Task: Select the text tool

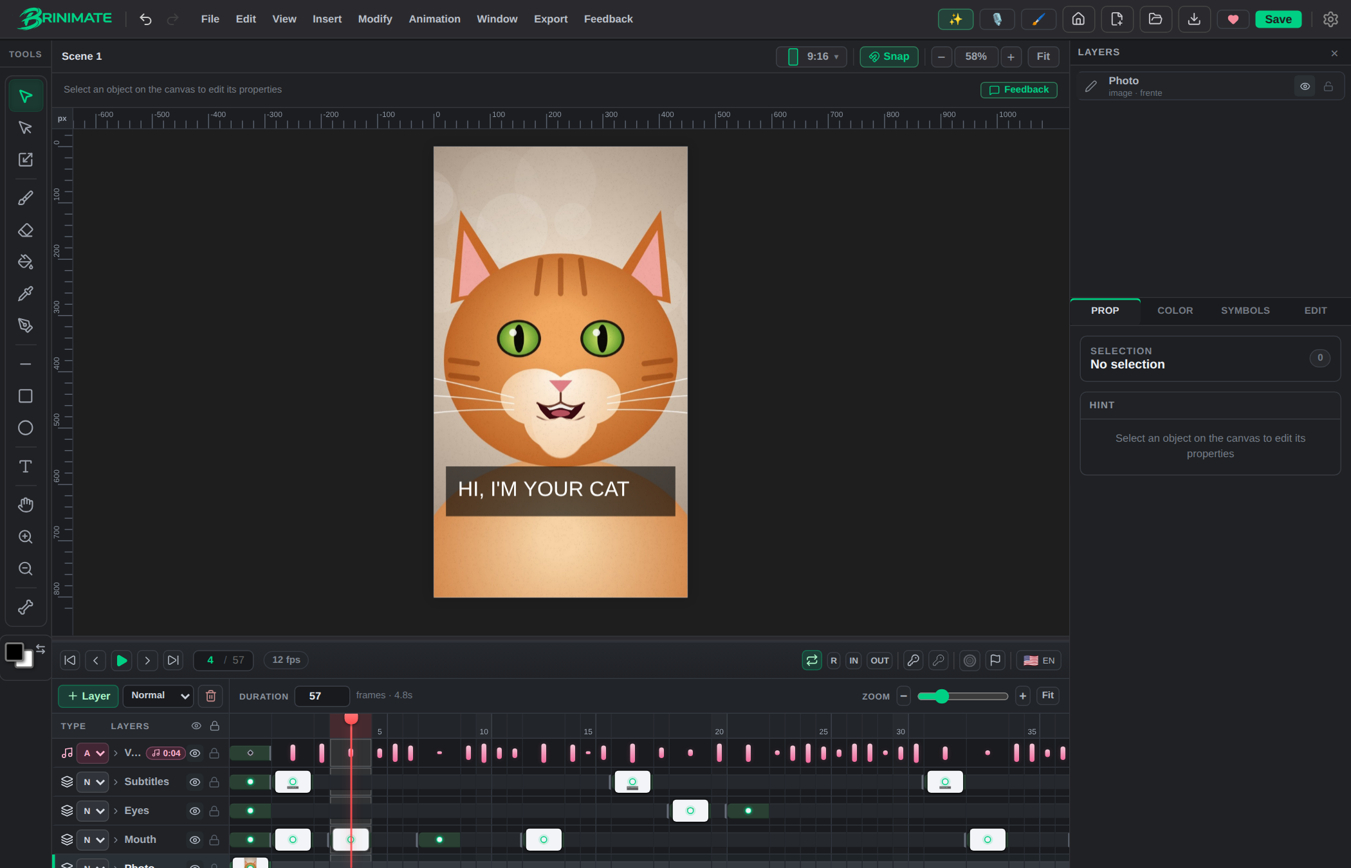Action: [26, 466]
